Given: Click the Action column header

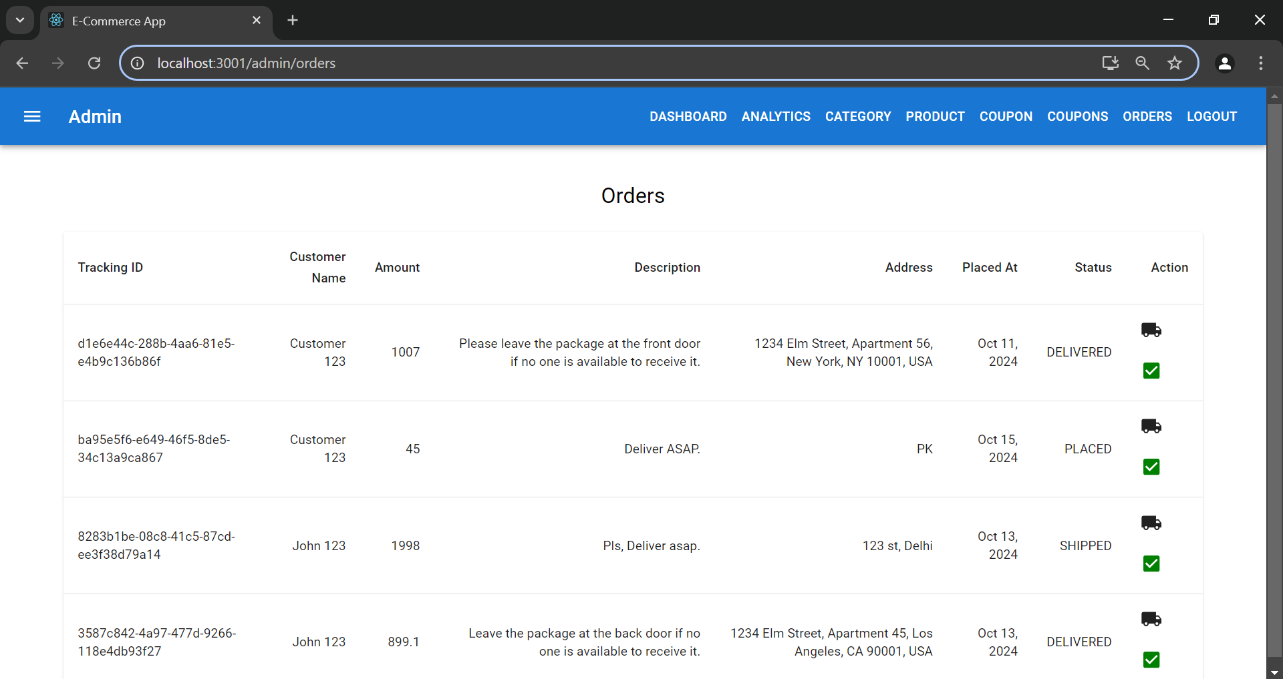Looking at the screenshot, I should point(1169,267).
